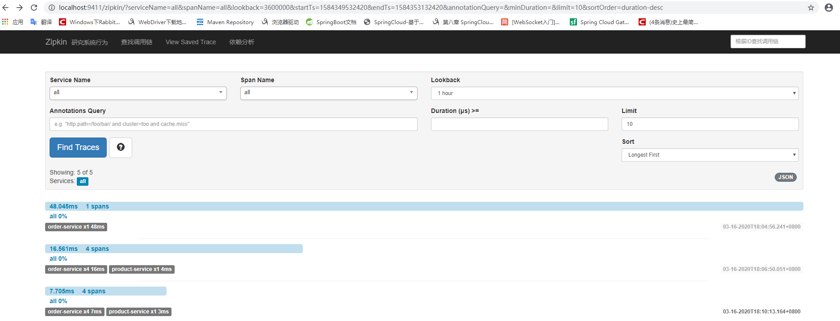This screenshot has height=321, width=840.
Task: Open the 16.561ms 4 spans trace
Action: [174, 249]
